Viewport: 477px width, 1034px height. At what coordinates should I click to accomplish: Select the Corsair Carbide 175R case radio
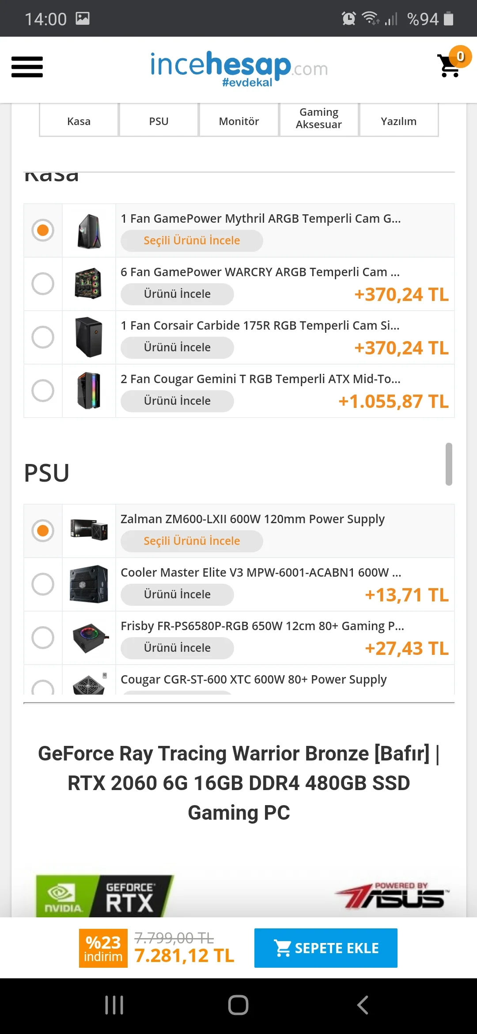(x=43, y=337)
